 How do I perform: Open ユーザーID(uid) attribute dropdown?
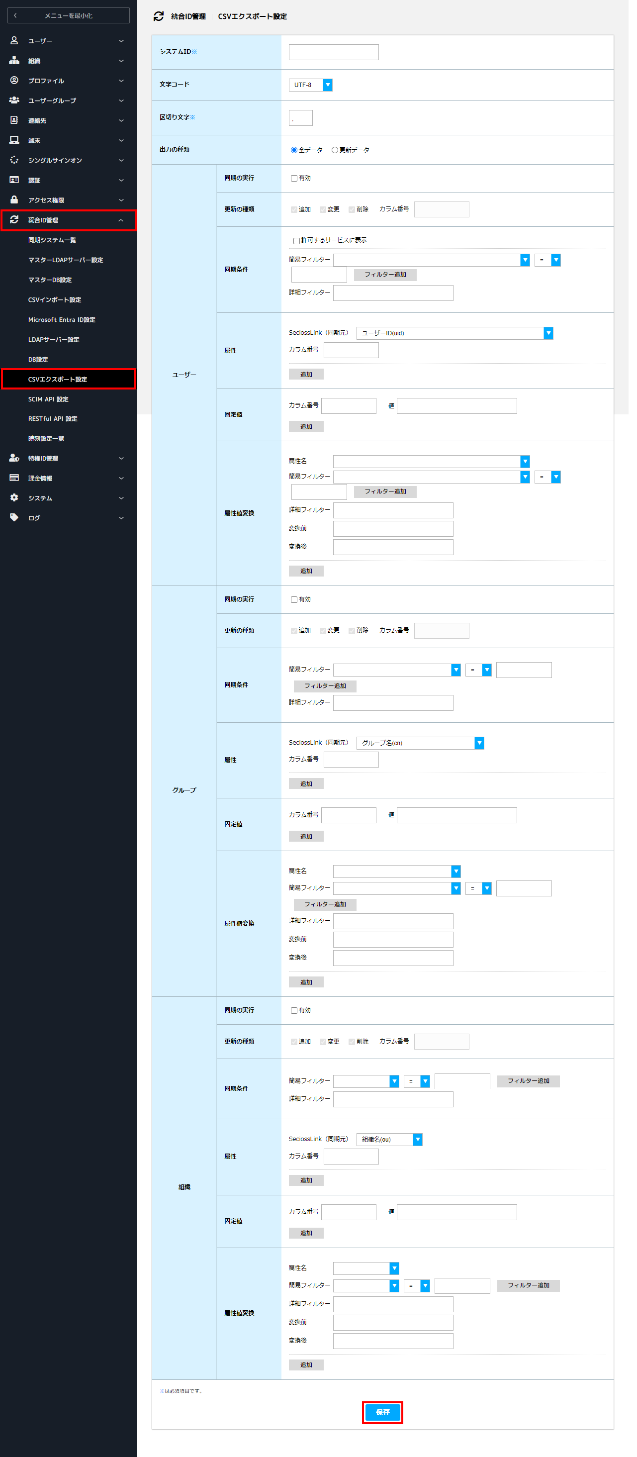click(x=455, y=333)
